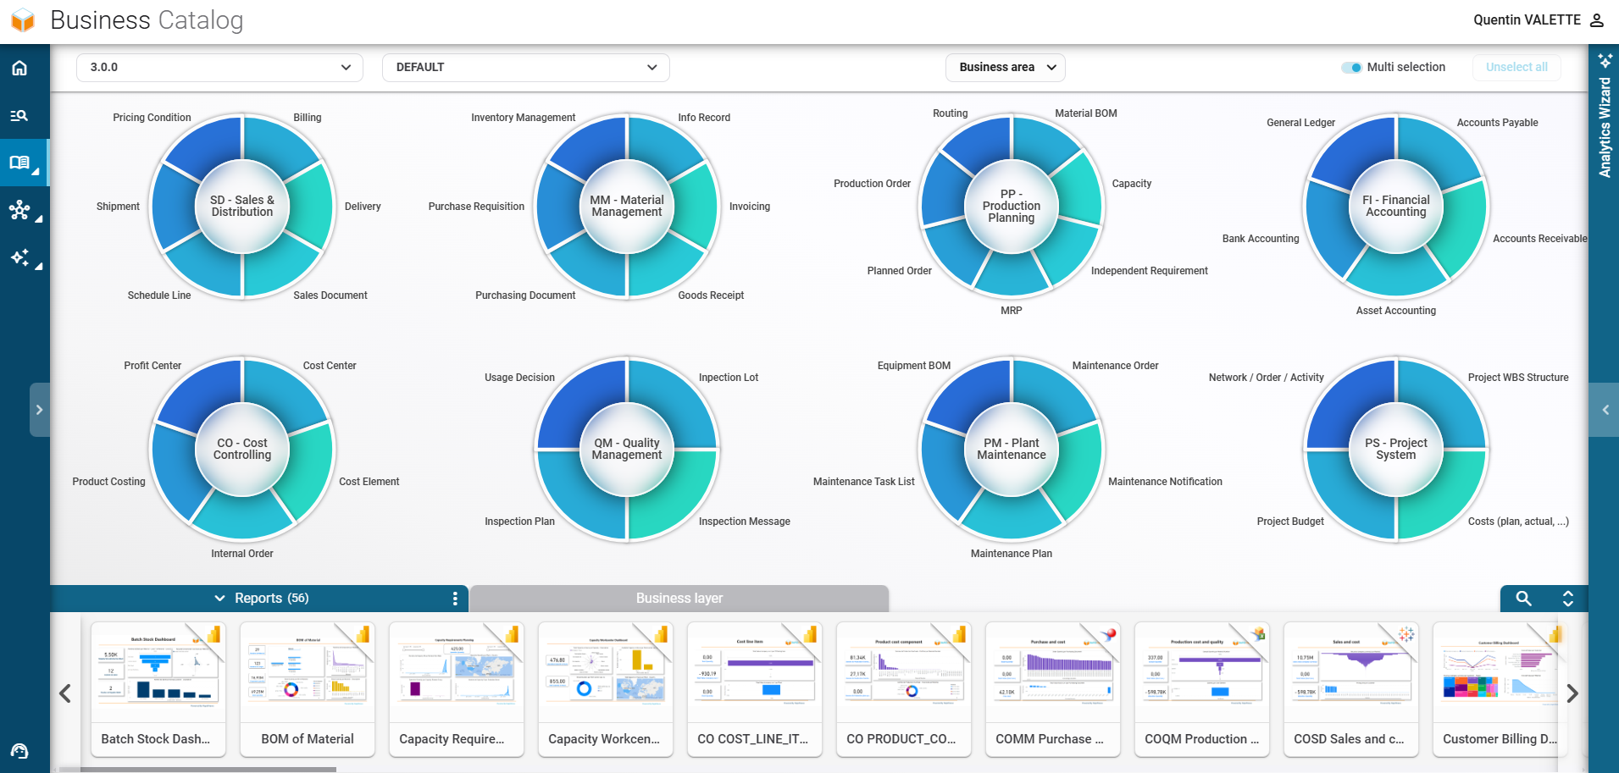Expand the left side panel arrow
The width and height of the screenshot is (1619, 773).
[x=39, y=410]
